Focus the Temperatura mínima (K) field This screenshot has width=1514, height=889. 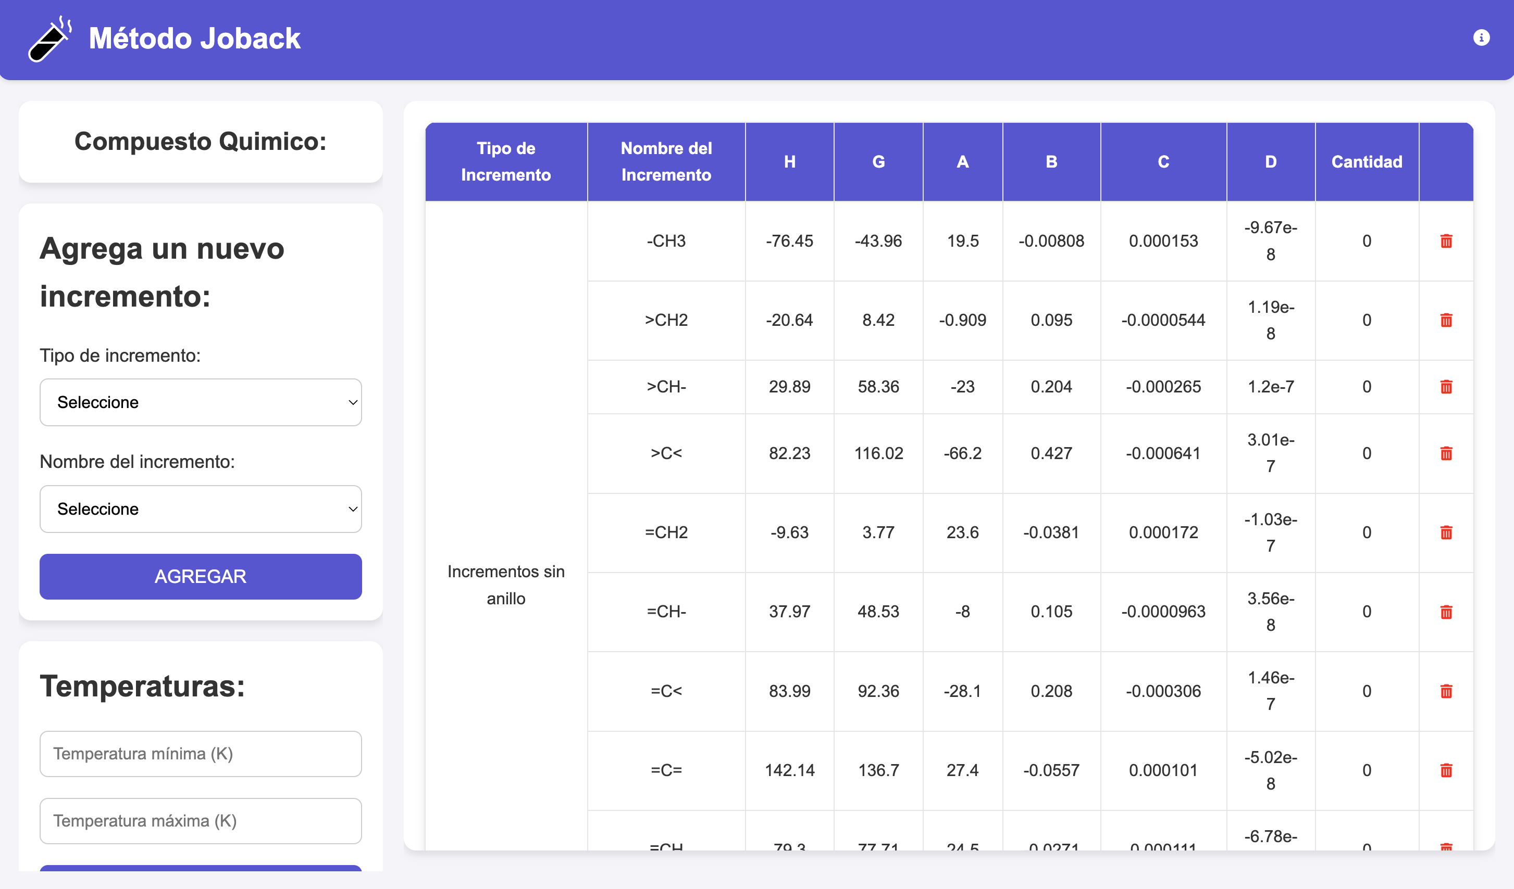point(201,754)
